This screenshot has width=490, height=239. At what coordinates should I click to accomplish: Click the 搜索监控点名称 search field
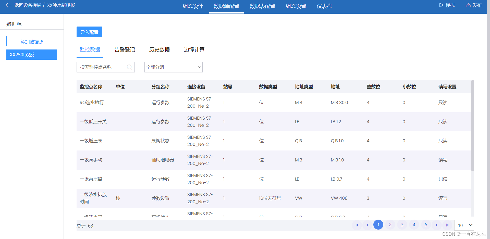[106, 67]
